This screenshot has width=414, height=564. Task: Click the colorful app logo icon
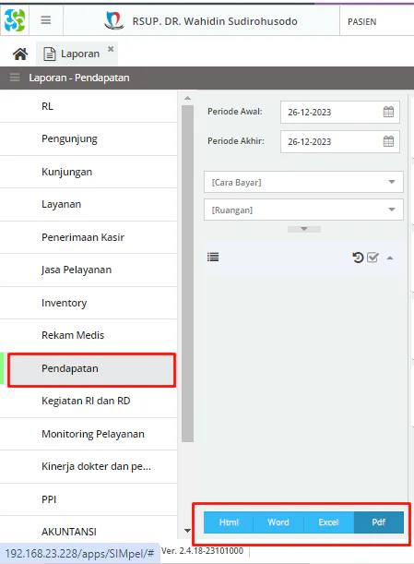(x=15, y=20)
